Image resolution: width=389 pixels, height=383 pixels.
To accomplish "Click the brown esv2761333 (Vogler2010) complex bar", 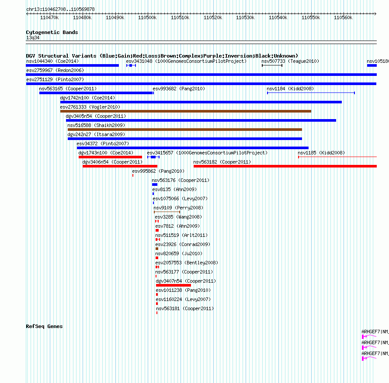I will (186, 111).
